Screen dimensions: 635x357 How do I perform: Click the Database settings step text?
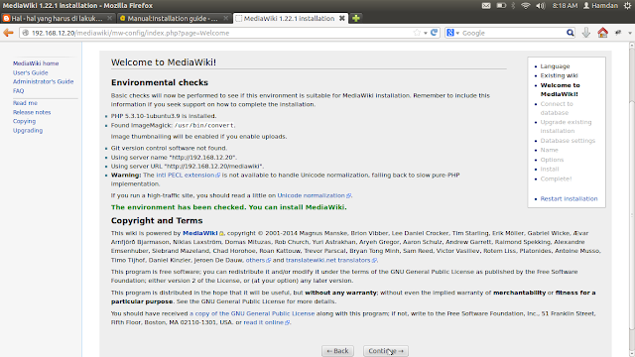click(568, 141)
